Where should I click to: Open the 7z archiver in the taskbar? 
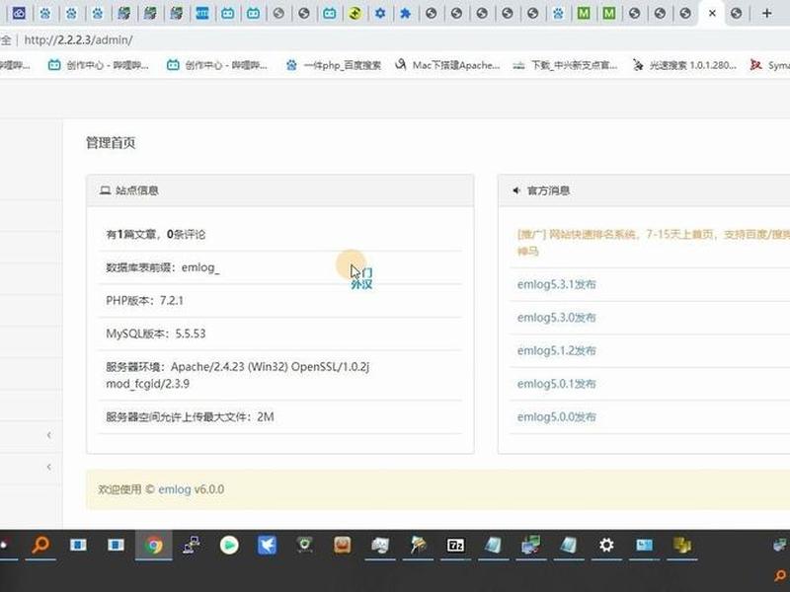coord(455,546)
